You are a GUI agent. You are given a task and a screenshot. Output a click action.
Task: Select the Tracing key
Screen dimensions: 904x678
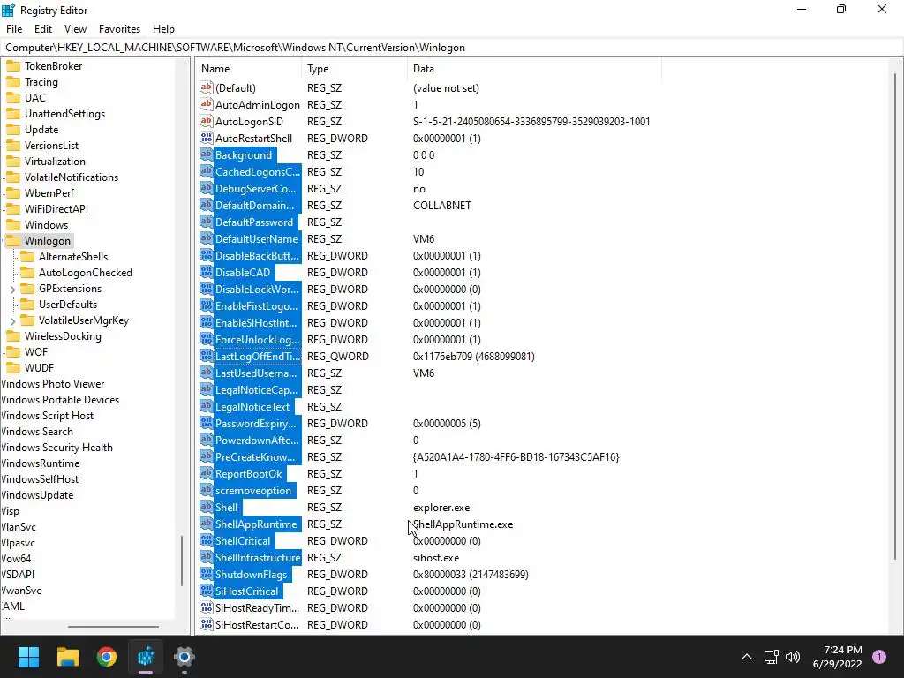tap(41, 82)
